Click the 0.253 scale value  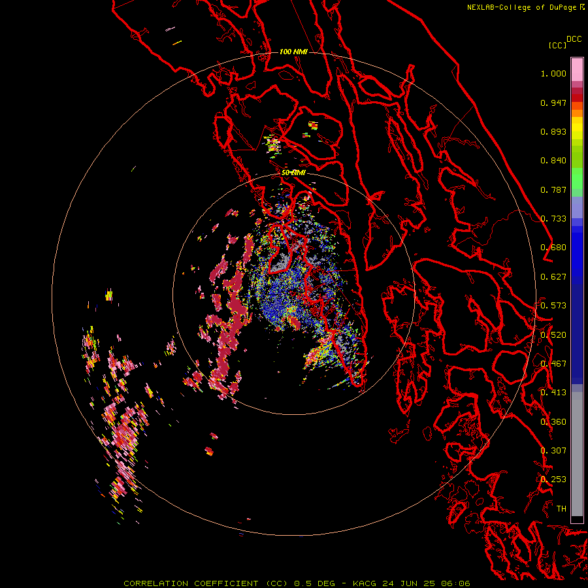click(553, 480)
